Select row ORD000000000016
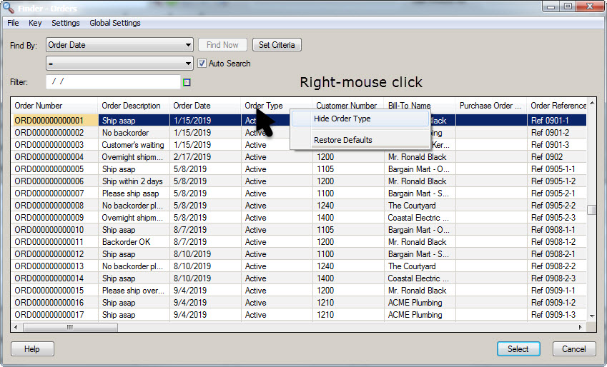Image resolution: width=607 pixels, height=367 pixels. pos(299,303)
